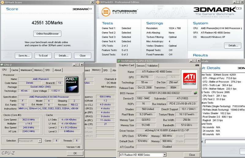
Task: Click the Release Date value Oct 23, 2008
Action: [144, 88]
